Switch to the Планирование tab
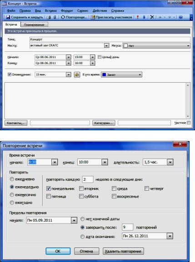Image resolution: width=195 pixels, height=262 pixels. pyautogui.click(x=34, y=25)
